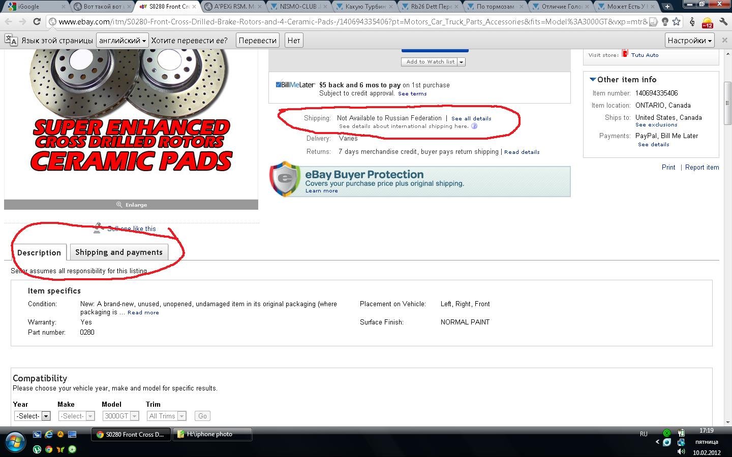Viewport: 732px width, 457px height.
Task: Open the See terms link
Action: [412, 93]
